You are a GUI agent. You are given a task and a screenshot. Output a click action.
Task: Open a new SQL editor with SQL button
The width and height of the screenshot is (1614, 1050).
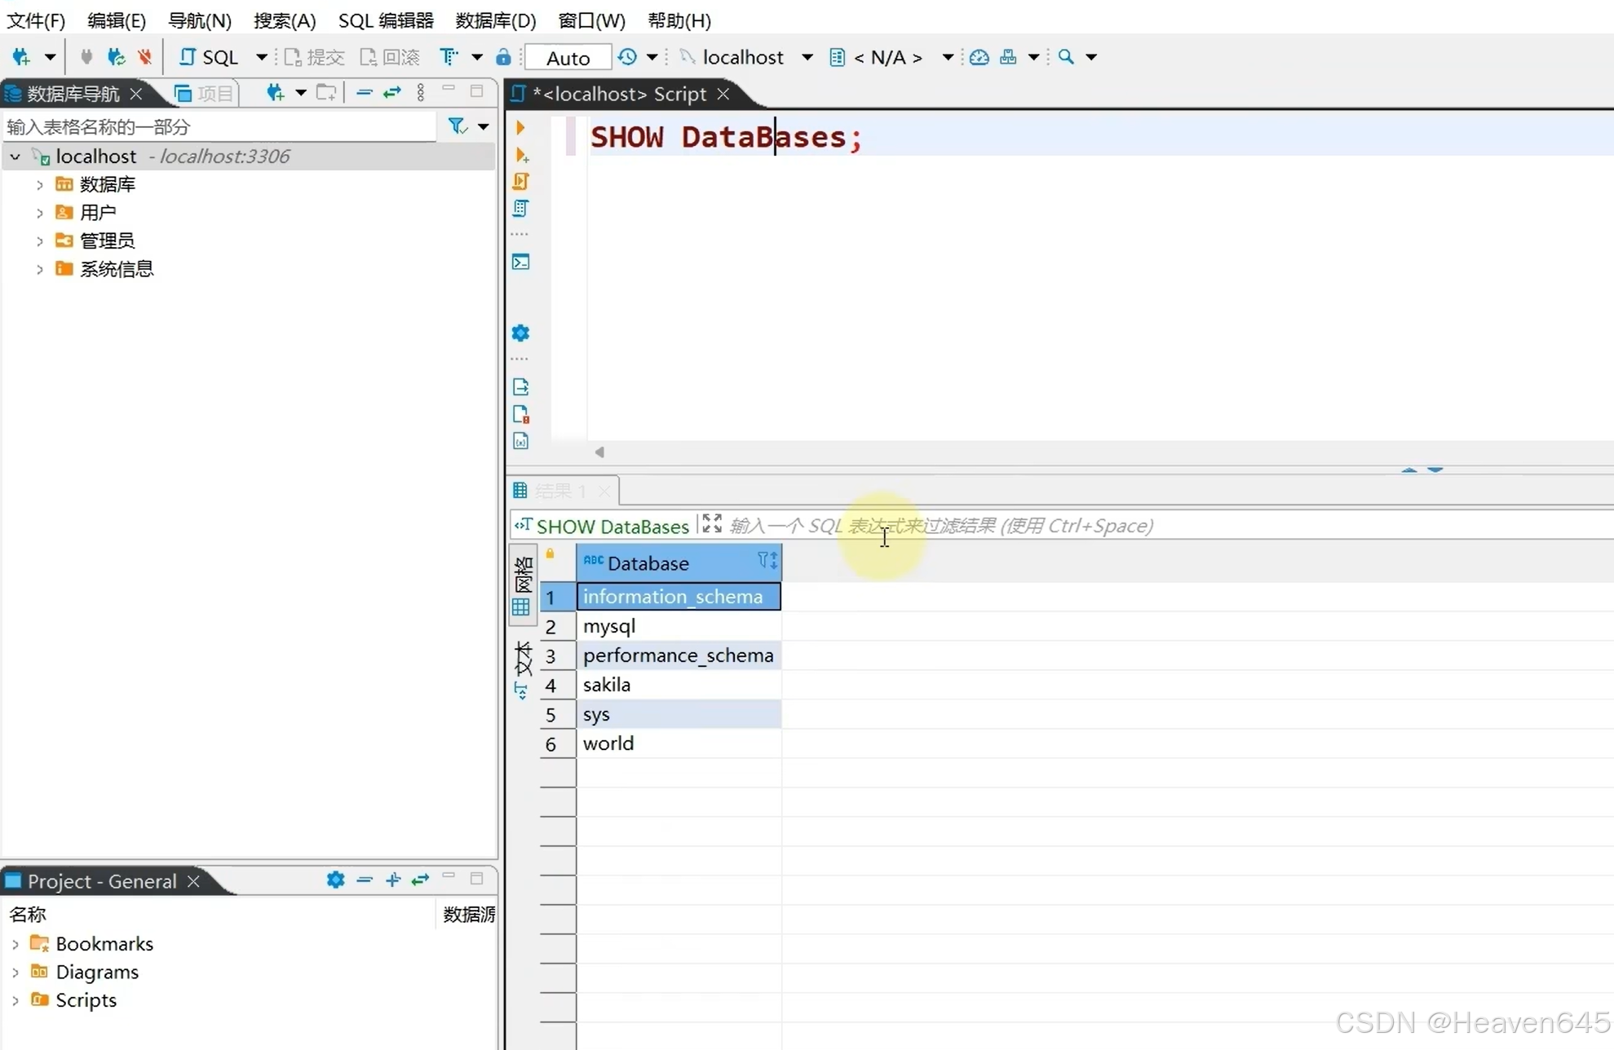click(x=210, y=57)
